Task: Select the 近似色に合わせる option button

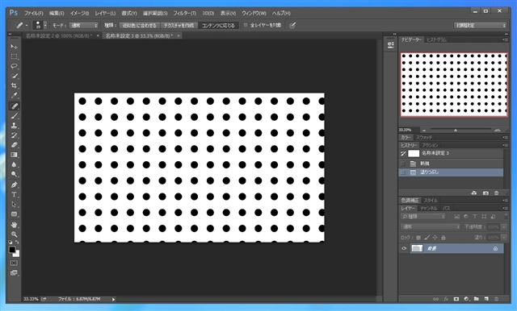Action: (139, 25)
